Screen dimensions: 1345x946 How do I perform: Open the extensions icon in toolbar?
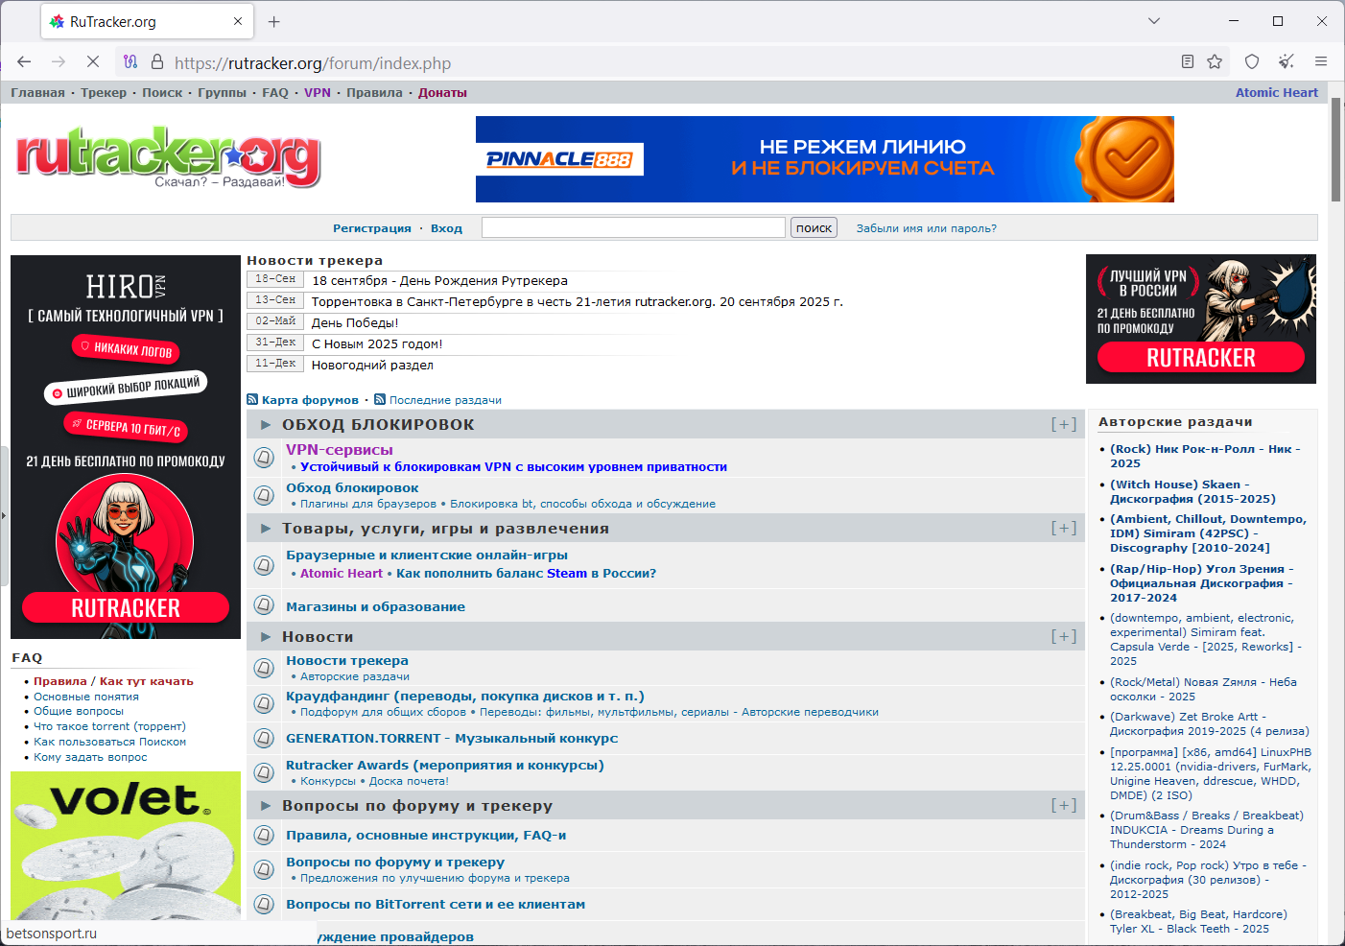tap(1286, 62)
